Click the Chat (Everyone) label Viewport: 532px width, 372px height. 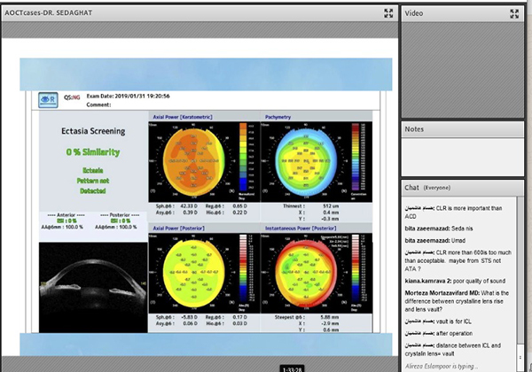pos(436,188)
